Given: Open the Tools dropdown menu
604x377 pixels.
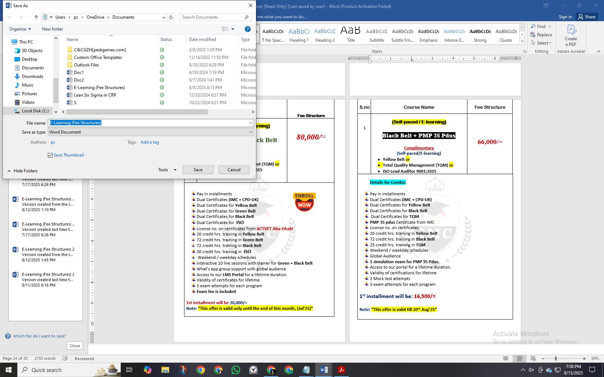Looking at the screenshot, I should tap(167, 170).
